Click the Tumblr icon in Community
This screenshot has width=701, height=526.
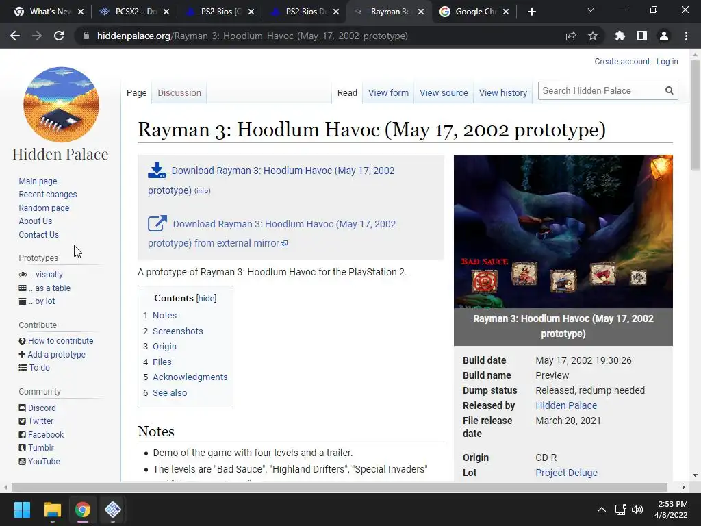[x=23, y=448]
